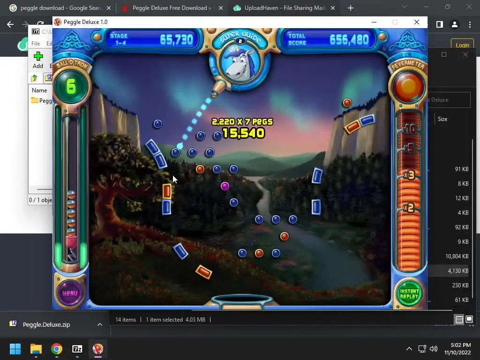Open a new Chrome tab
Screen dimensions: 480x360
(x=351, y=8)
